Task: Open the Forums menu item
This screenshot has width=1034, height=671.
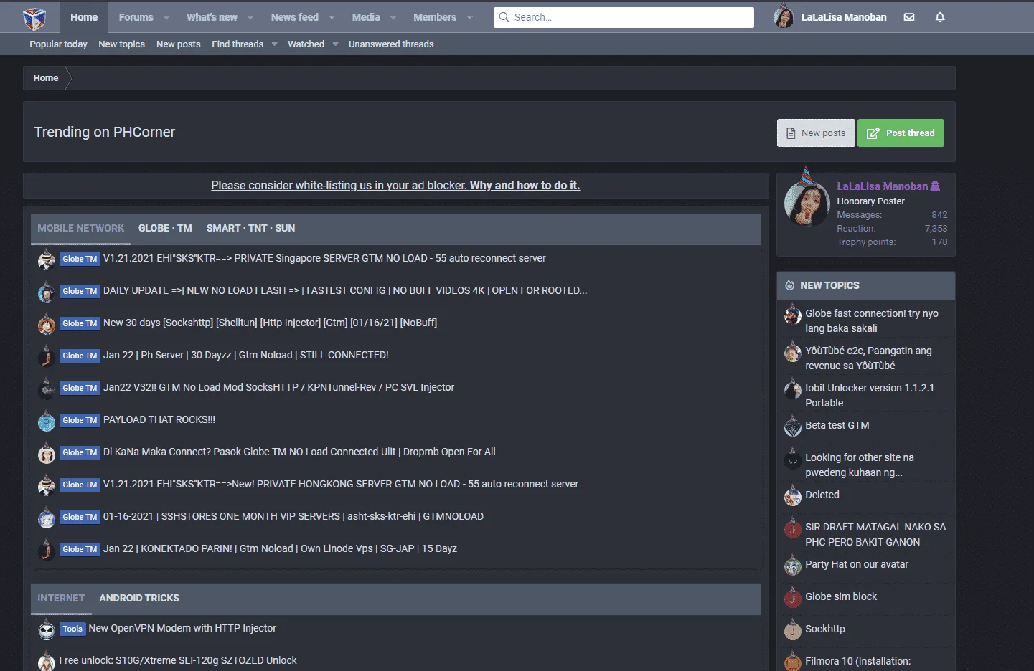Action: [x=136, y=17]
